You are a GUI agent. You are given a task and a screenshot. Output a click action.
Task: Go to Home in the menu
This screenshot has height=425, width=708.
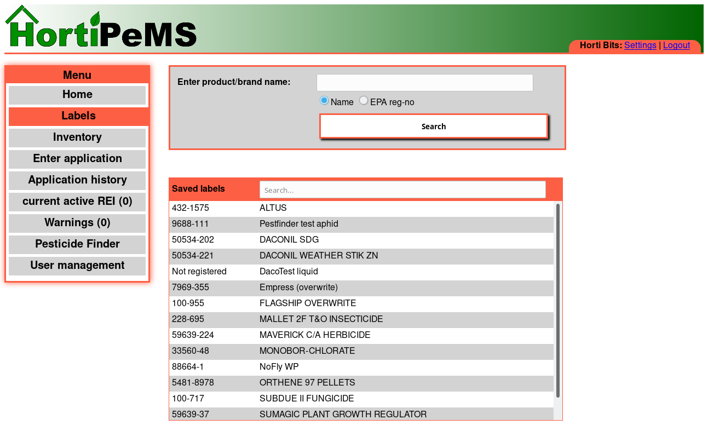click(x=77, y=95)
